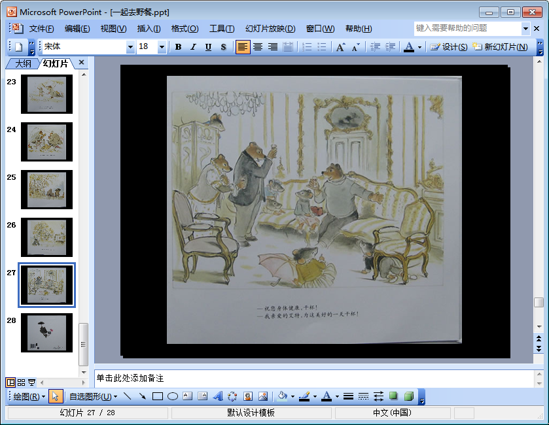549x425 pixels.
Task: Choose Dash Style
Action: 363,396
